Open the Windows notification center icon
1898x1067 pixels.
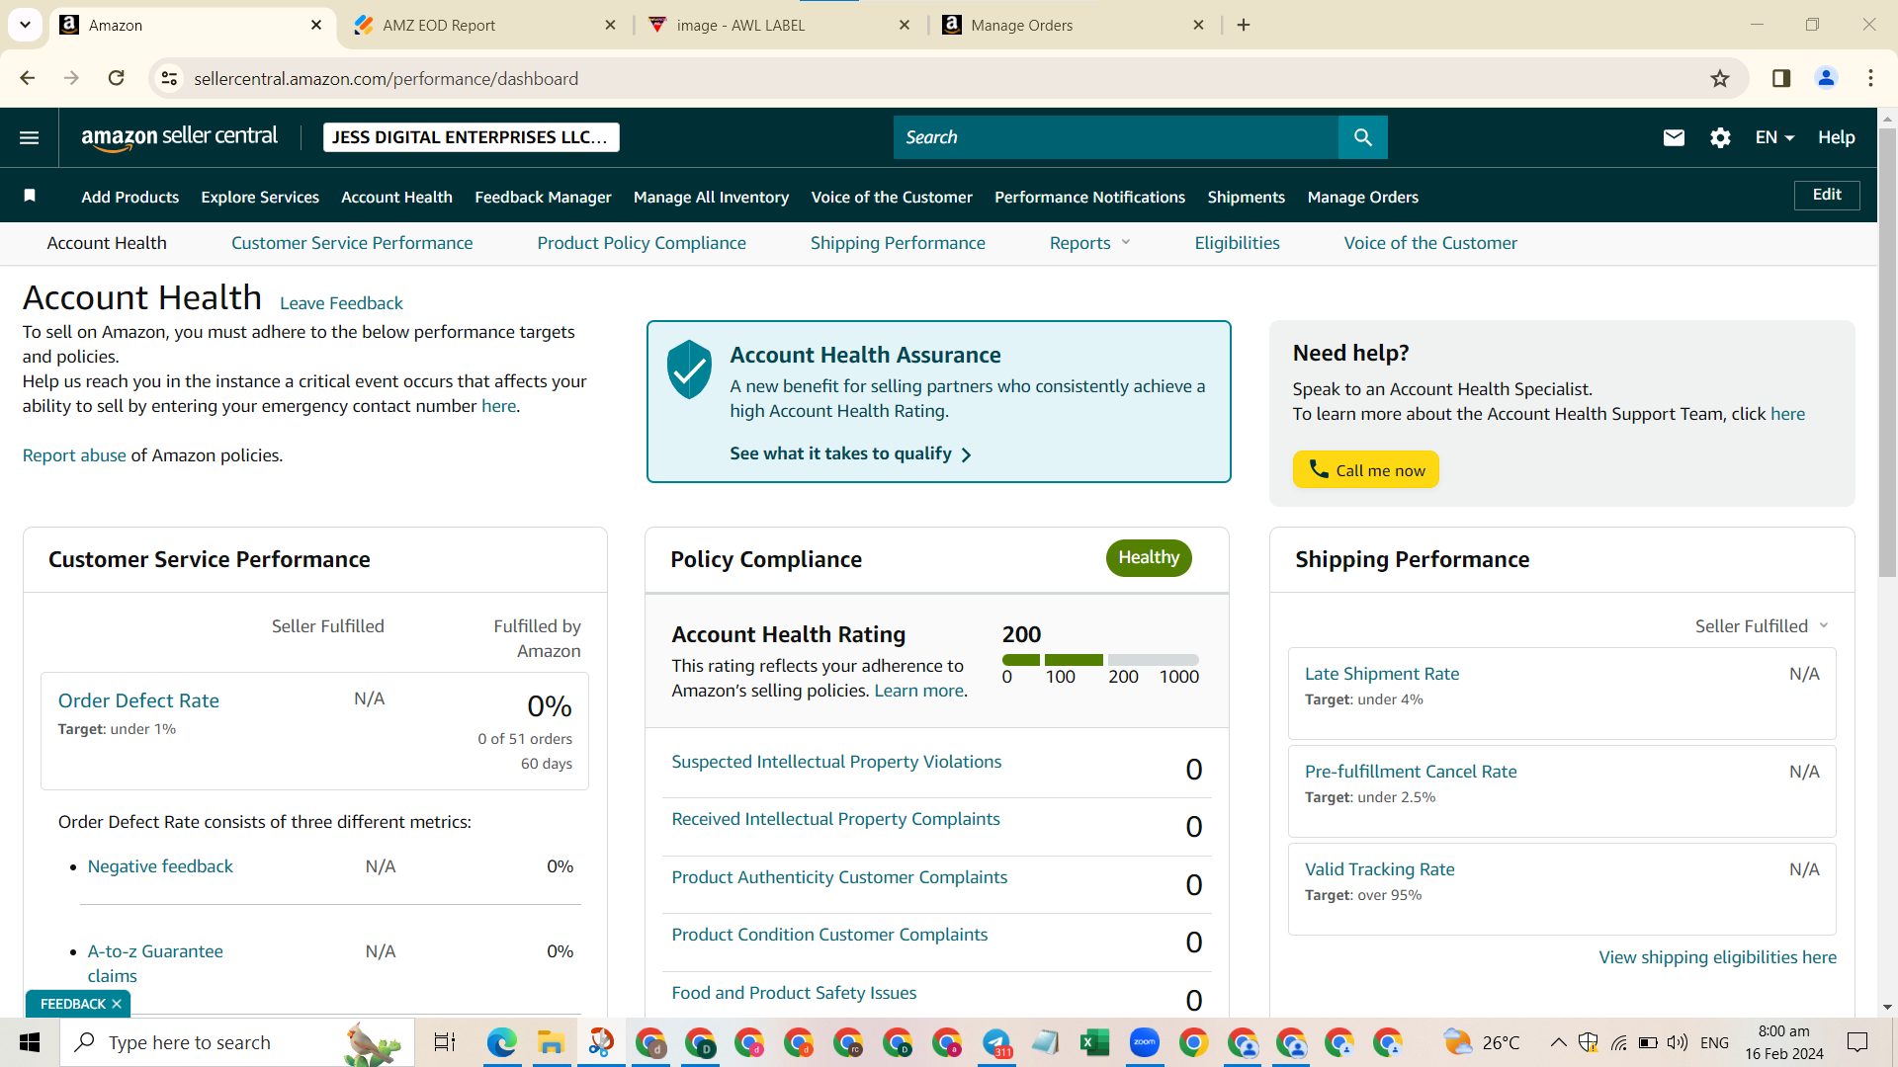(x=1857, y=1042)
